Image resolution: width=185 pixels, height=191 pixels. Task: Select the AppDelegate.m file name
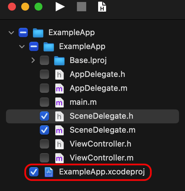98,88
